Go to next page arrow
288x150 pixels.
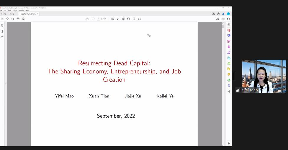pos(93,19)
